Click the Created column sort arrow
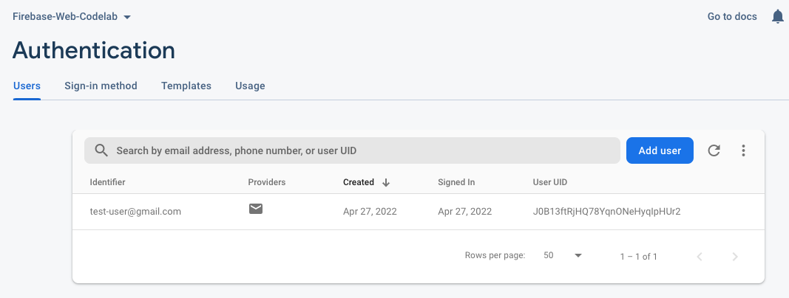Viewport: 789px width, 298px height. tap(386, 182)
